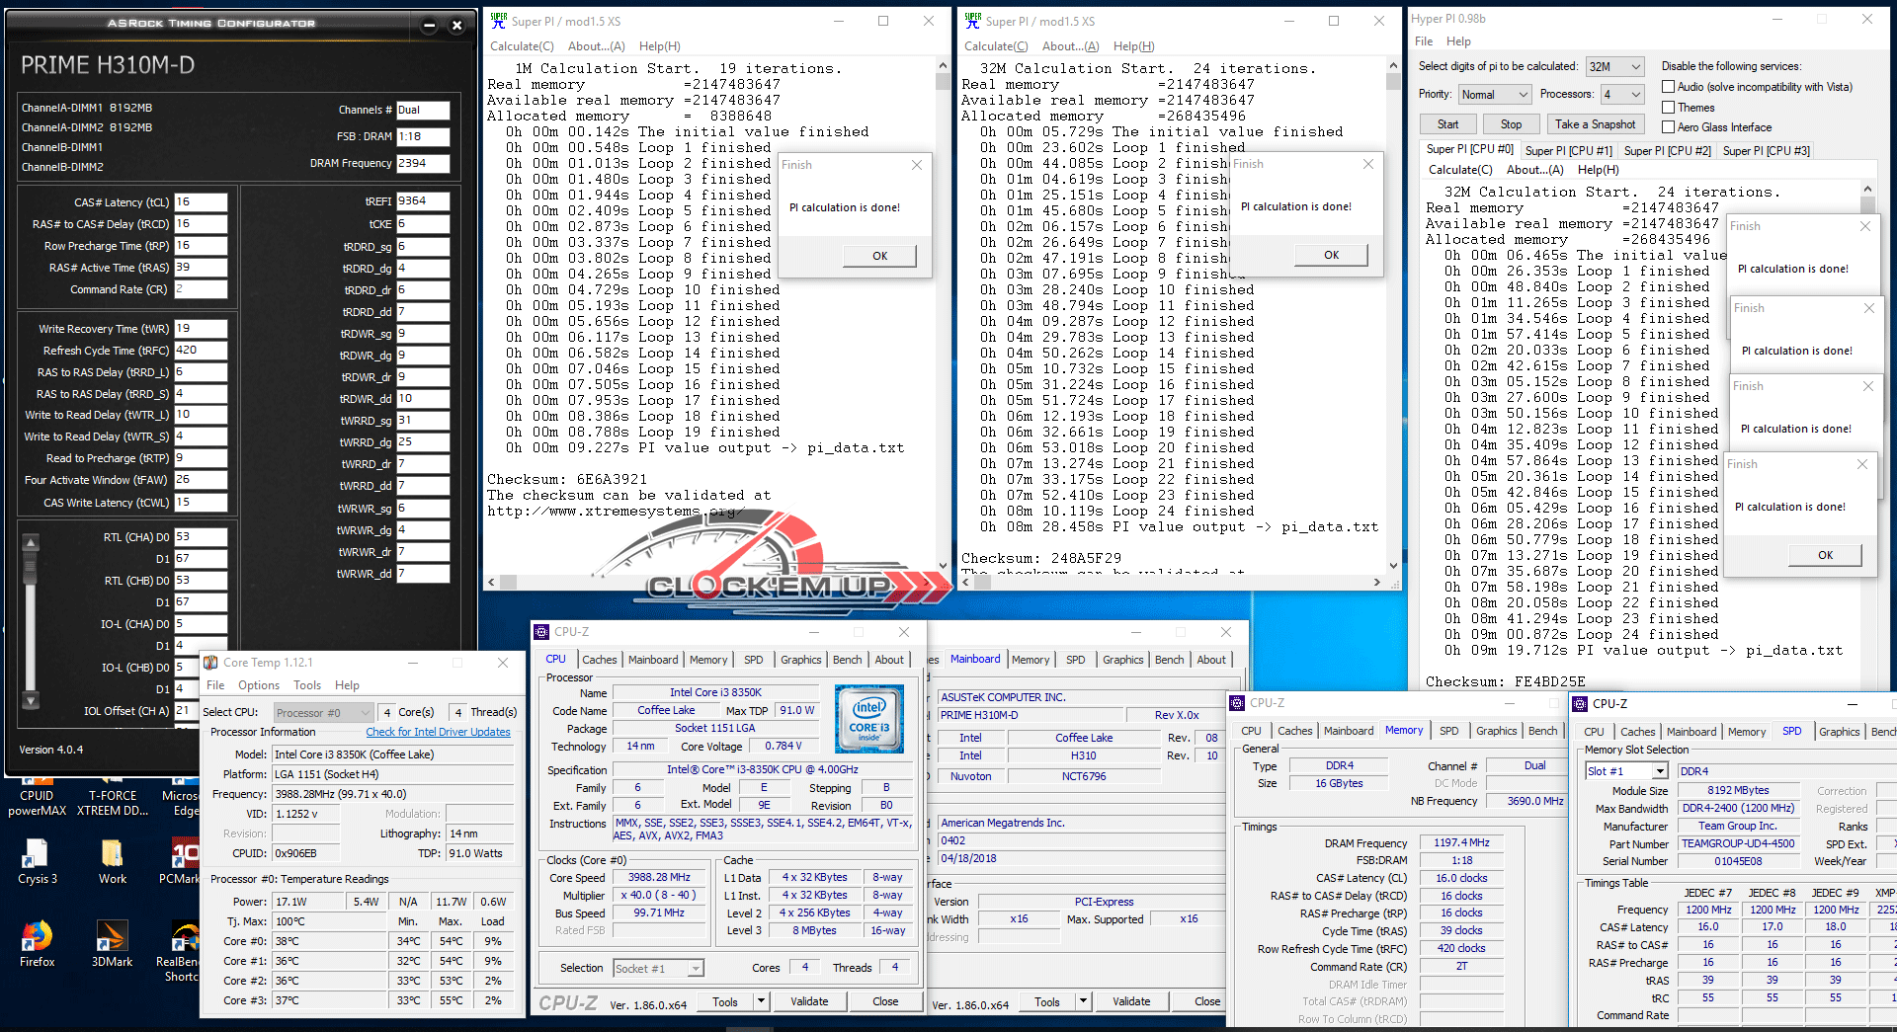Click the Intel Core i3 logo in CPU-Z
Image resolution: width=1897 pixels, height=1032 pixels.
point(868,720)
